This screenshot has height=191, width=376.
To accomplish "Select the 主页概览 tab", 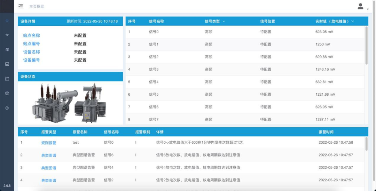I will coord(37,7).
